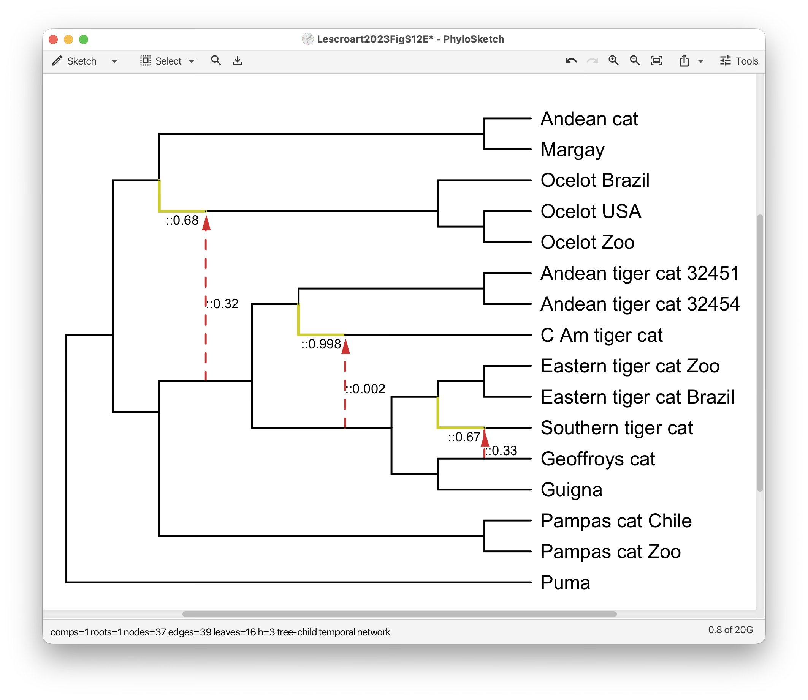The width and height of the screenshot is (808, 700).
Task: Click the red close window button
Action: point(53,39)
